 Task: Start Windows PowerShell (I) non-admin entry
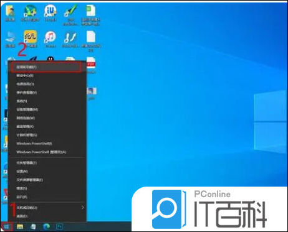47,144
